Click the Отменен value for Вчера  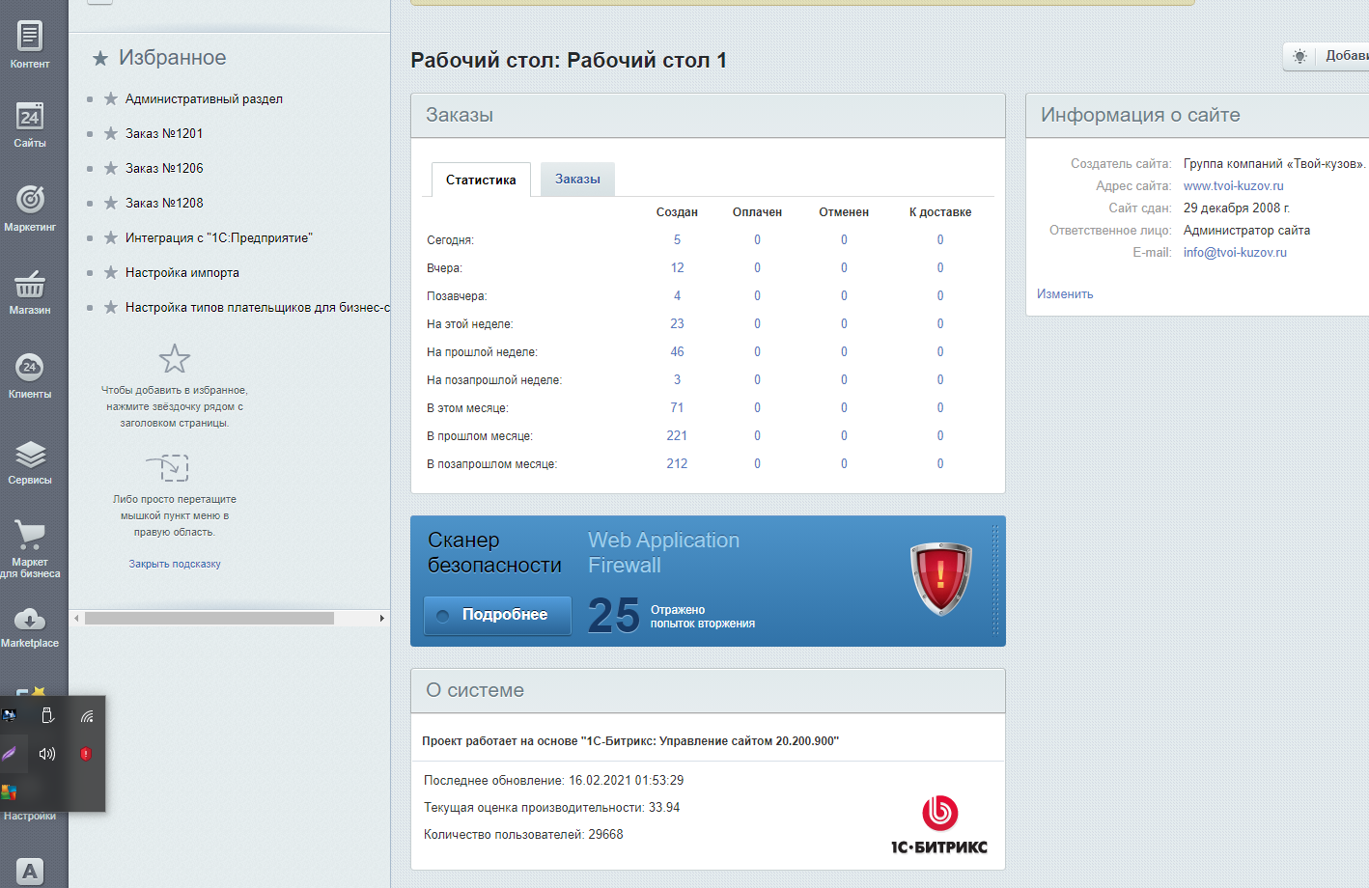coord(844,267)
